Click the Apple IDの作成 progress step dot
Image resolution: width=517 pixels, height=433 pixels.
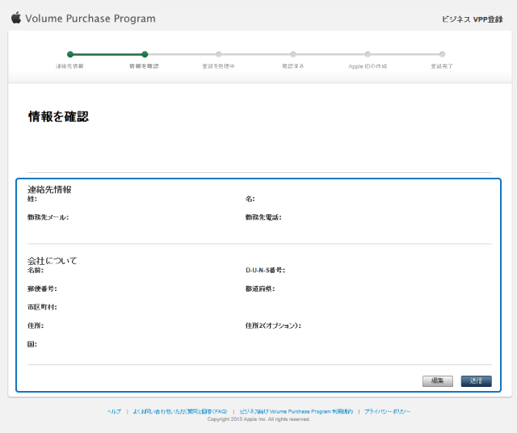tap(368, 54)
